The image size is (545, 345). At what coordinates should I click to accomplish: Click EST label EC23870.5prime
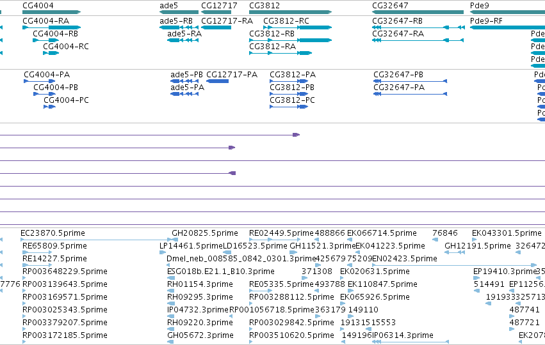click(x=53, y=233)
